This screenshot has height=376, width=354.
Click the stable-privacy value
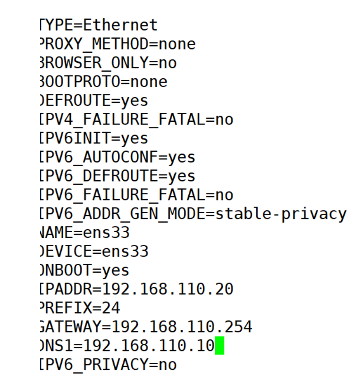click(280, 214)
